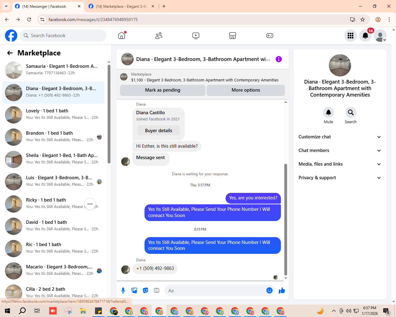Open Ric 1 bed 1 bath conversation
This screenshot has height=317, width=396.
coord(53,249)
